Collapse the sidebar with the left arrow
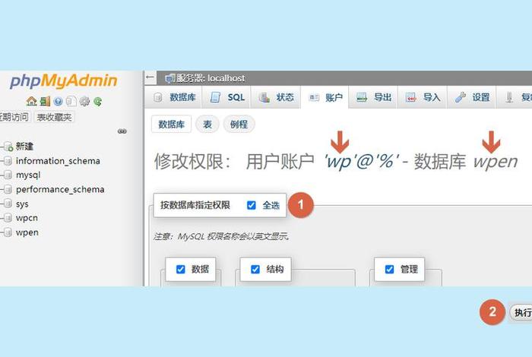 pyautogui.click(x=150, y=77)
